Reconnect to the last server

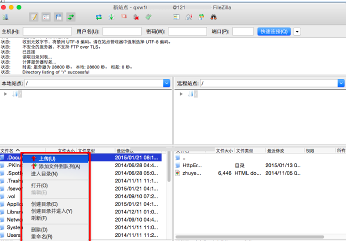[148, 17]
